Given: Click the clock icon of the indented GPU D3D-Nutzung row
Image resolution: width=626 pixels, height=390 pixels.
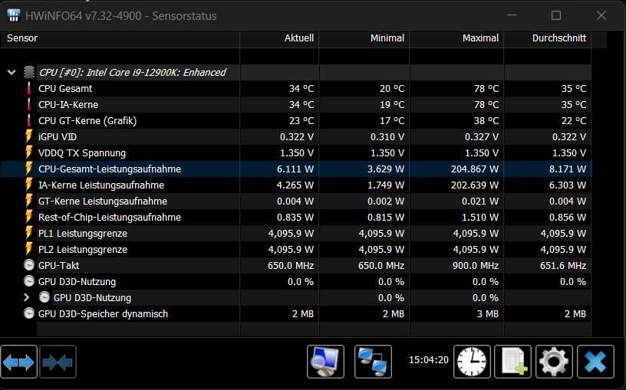Looking at the screenshot, I should [x=44, y=297].
